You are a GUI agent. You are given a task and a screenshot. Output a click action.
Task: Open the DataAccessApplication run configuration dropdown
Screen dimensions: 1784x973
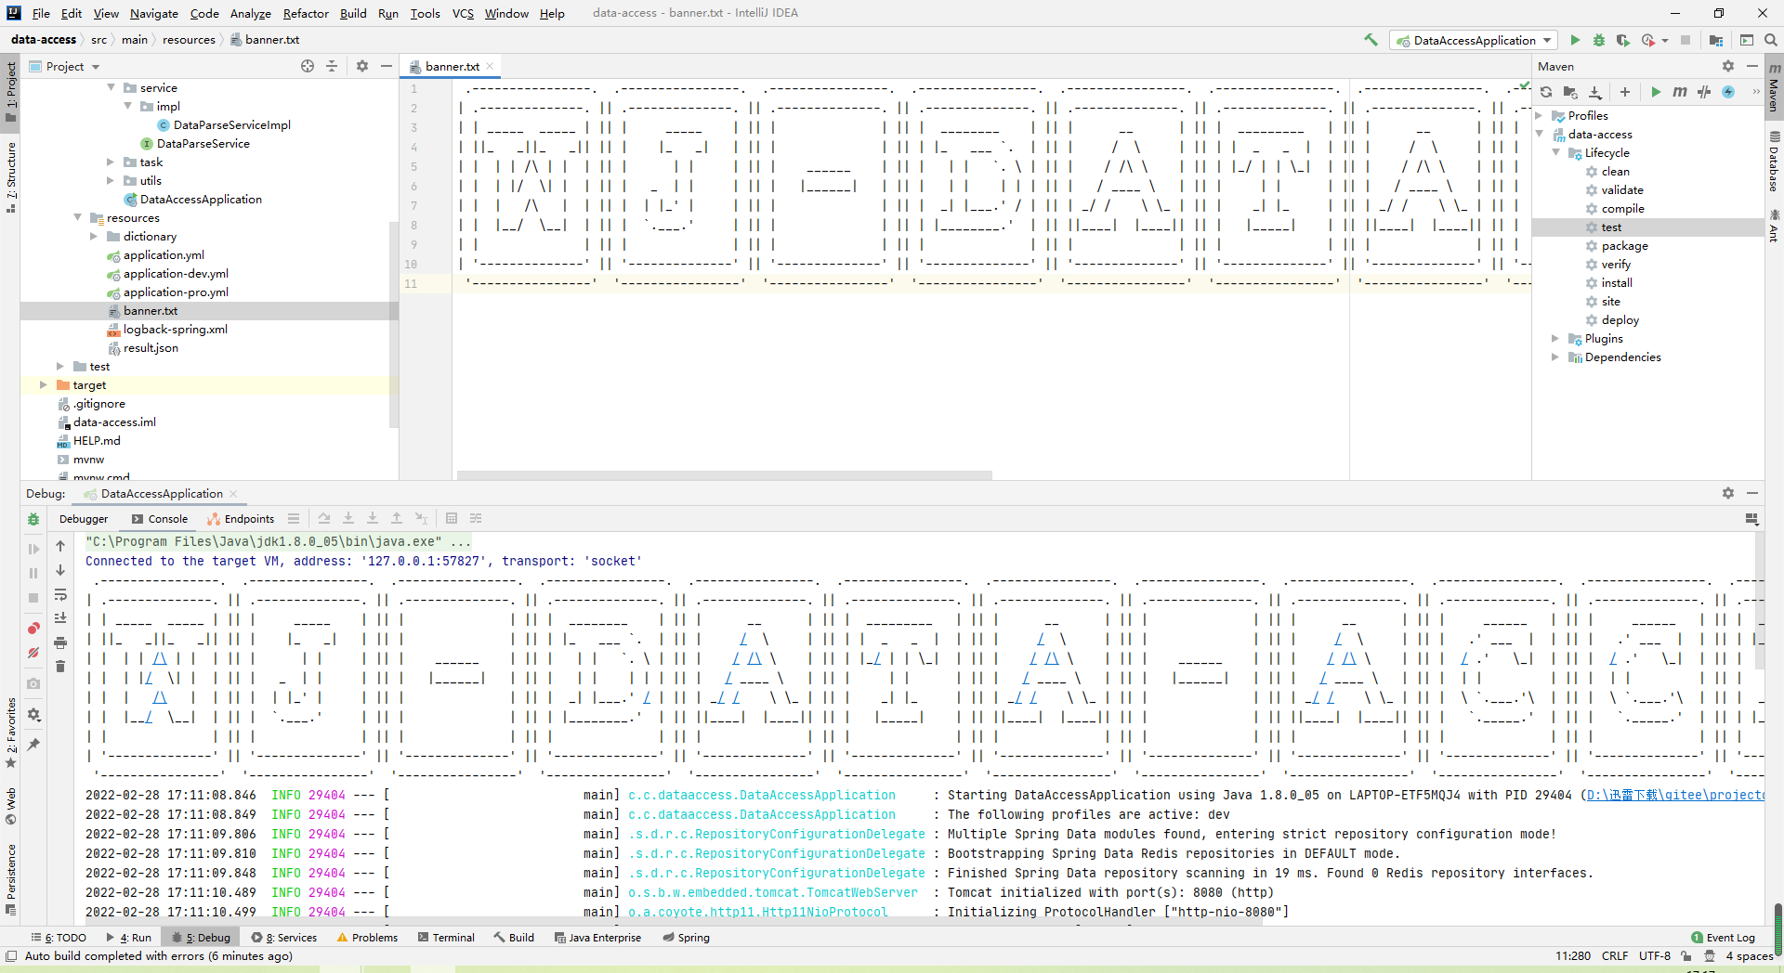pyautogui.click(x=1474, y=40)
